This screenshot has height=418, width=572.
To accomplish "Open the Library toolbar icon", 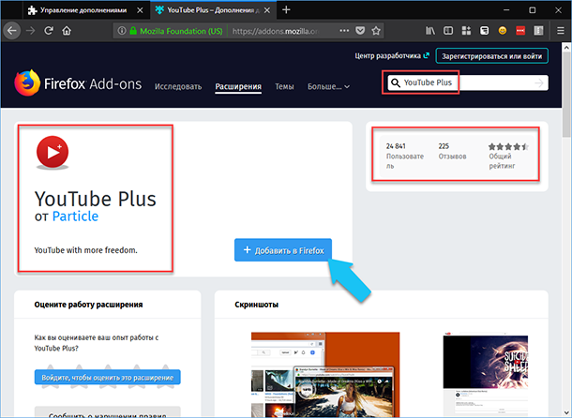I will [x=430, y=31].
